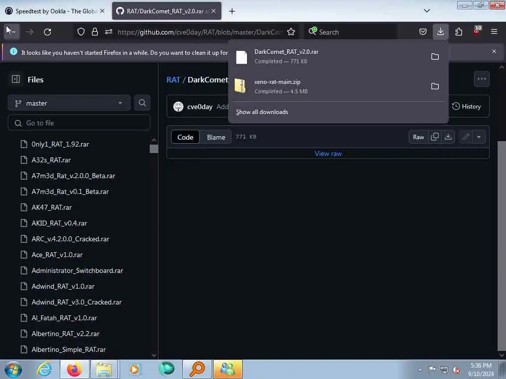Screen dimensions: 506x379
Task: Open file Al_Fatah_RAT_v1.0.rar
Action: tap(64, 318)
